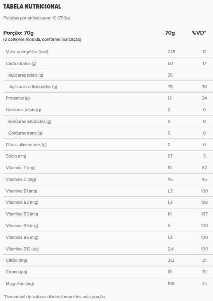Click the Açúcares adicionados (g) label
Image resolution: width=213 pixels, height=301 pixels.
point(33,87)
